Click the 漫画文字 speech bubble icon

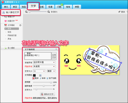(6, 17)
